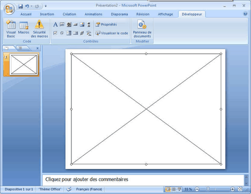Insert a Toggle Button control

coord(82,33)
